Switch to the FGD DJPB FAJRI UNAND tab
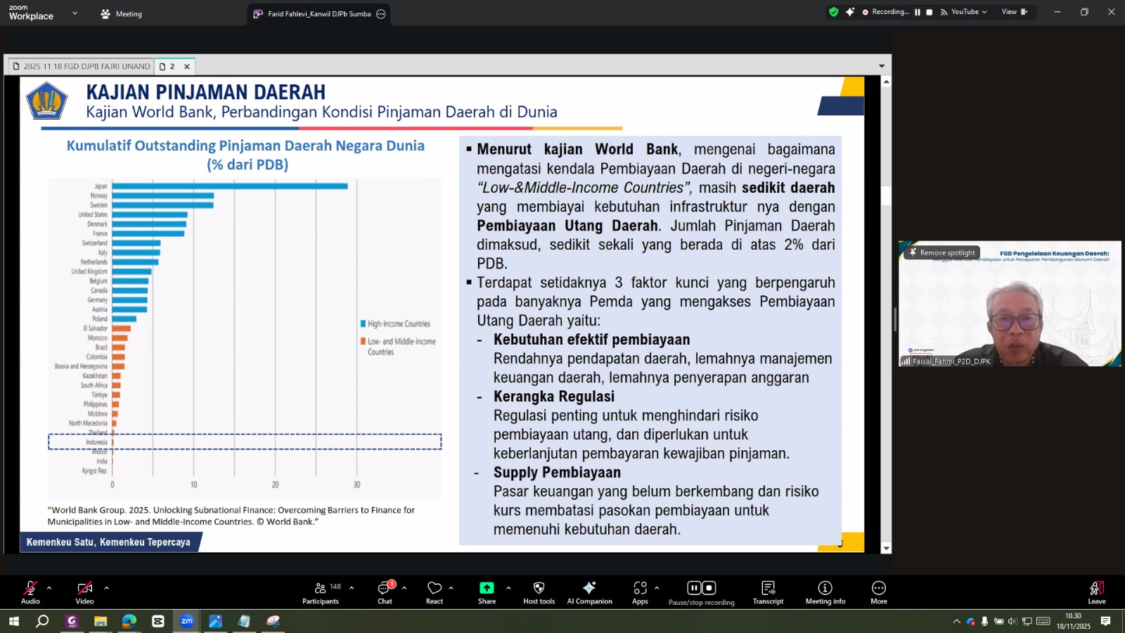This screenshot has width=1125, height=633. (x=82, y=66)
